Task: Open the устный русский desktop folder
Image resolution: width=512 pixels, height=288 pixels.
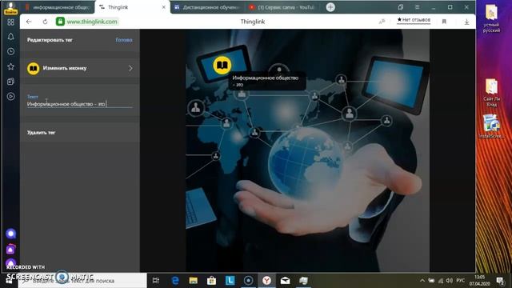Action: (491, 18)
